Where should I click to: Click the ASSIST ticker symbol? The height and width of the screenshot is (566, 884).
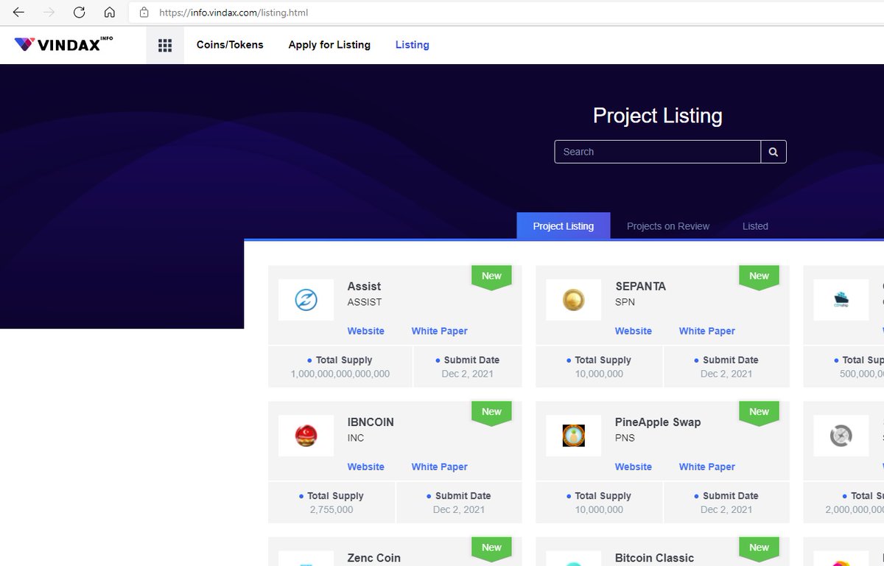point(365,302)
